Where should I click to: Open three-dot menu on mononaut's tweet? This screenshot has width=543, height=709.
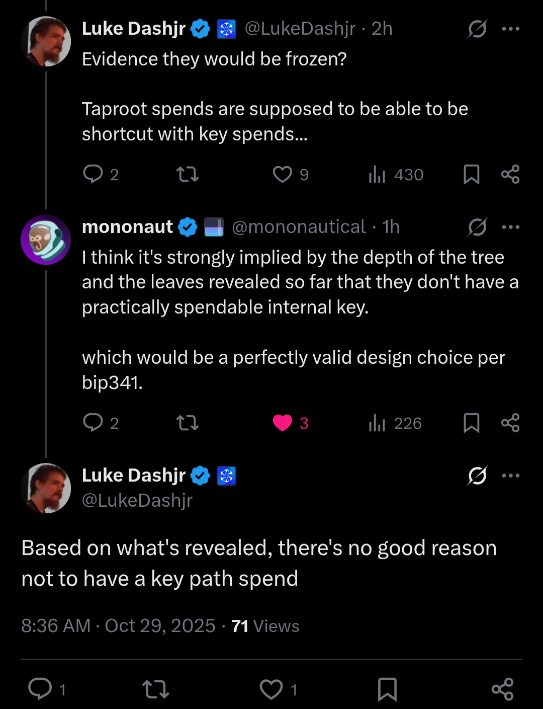click(511, 227)
